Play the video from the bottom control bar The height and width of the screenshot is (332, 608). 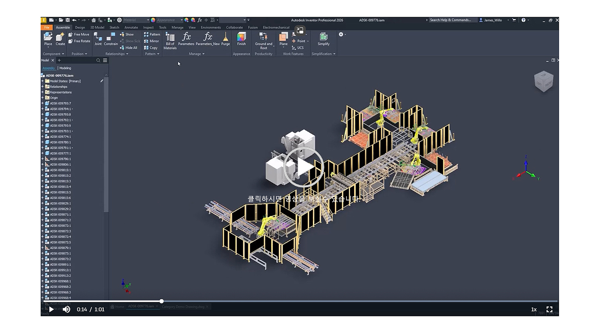(51, 309)
